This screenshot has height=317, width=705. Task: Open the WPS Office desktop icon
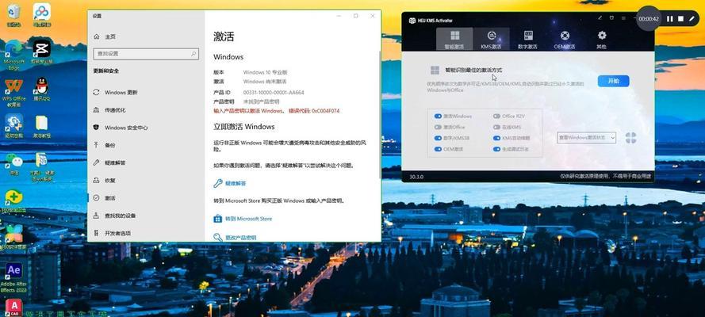click(x=14, y=93)
